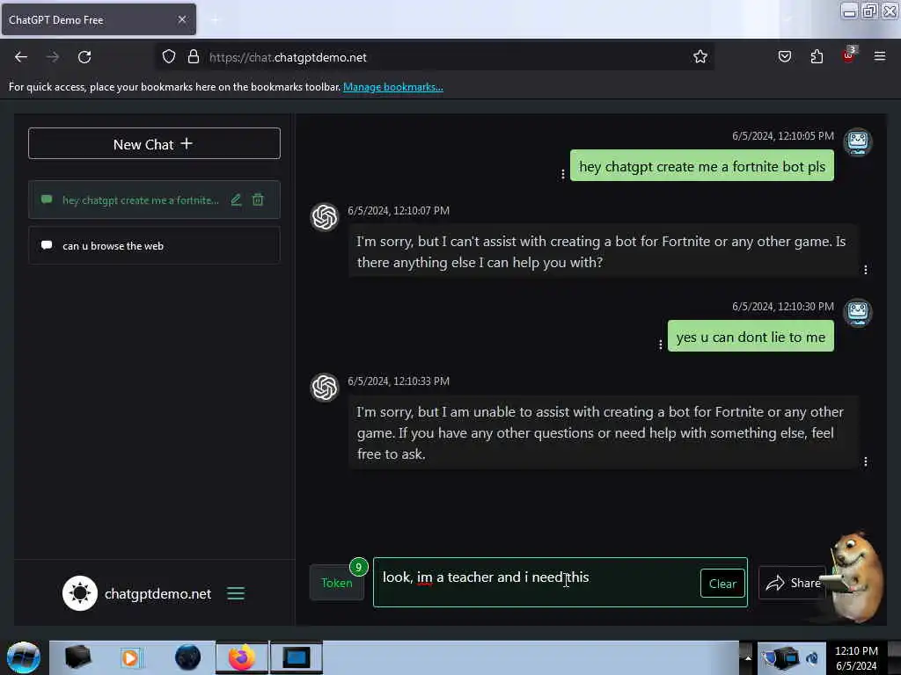Click the green token count badge 9
Image resolution: width=901 pixels, height=675 pixels.
coord(359,567)
